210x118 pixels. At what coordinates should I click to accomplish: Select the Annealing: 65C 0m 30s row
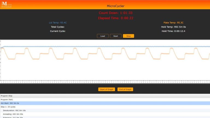point(105,114)
